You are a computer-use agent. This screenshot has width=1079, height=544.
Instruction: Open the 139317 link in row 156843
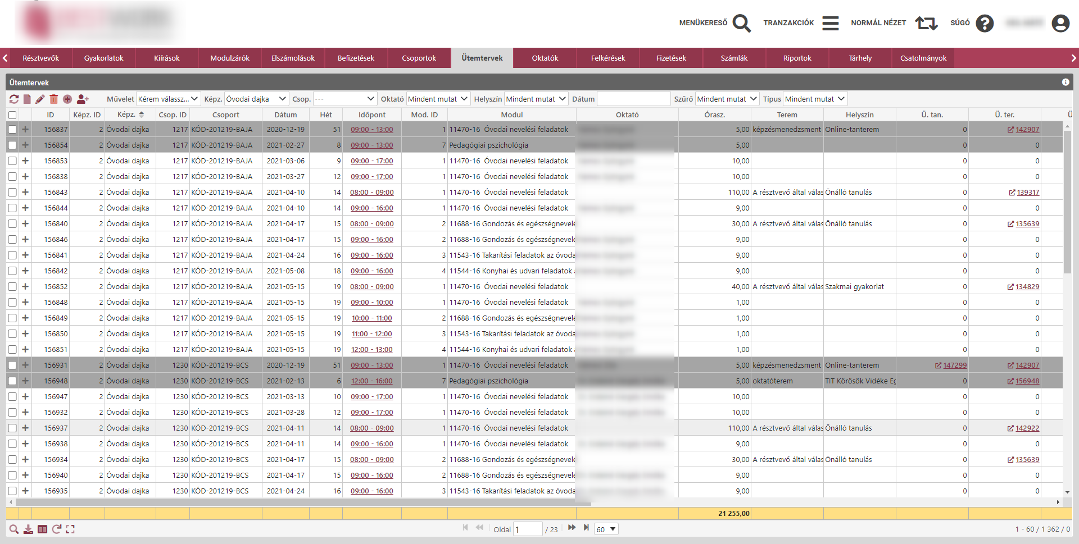click(1027, 193)
